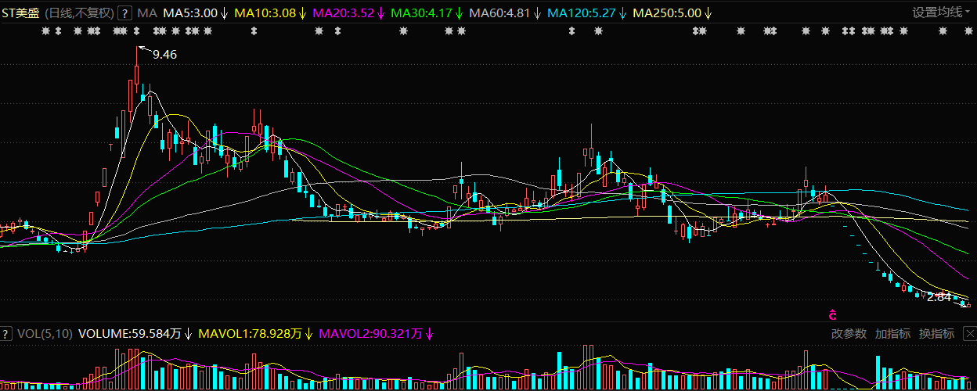
Task: Select the cyan MA120:5.27 value
Action: (x=581, y=13)
